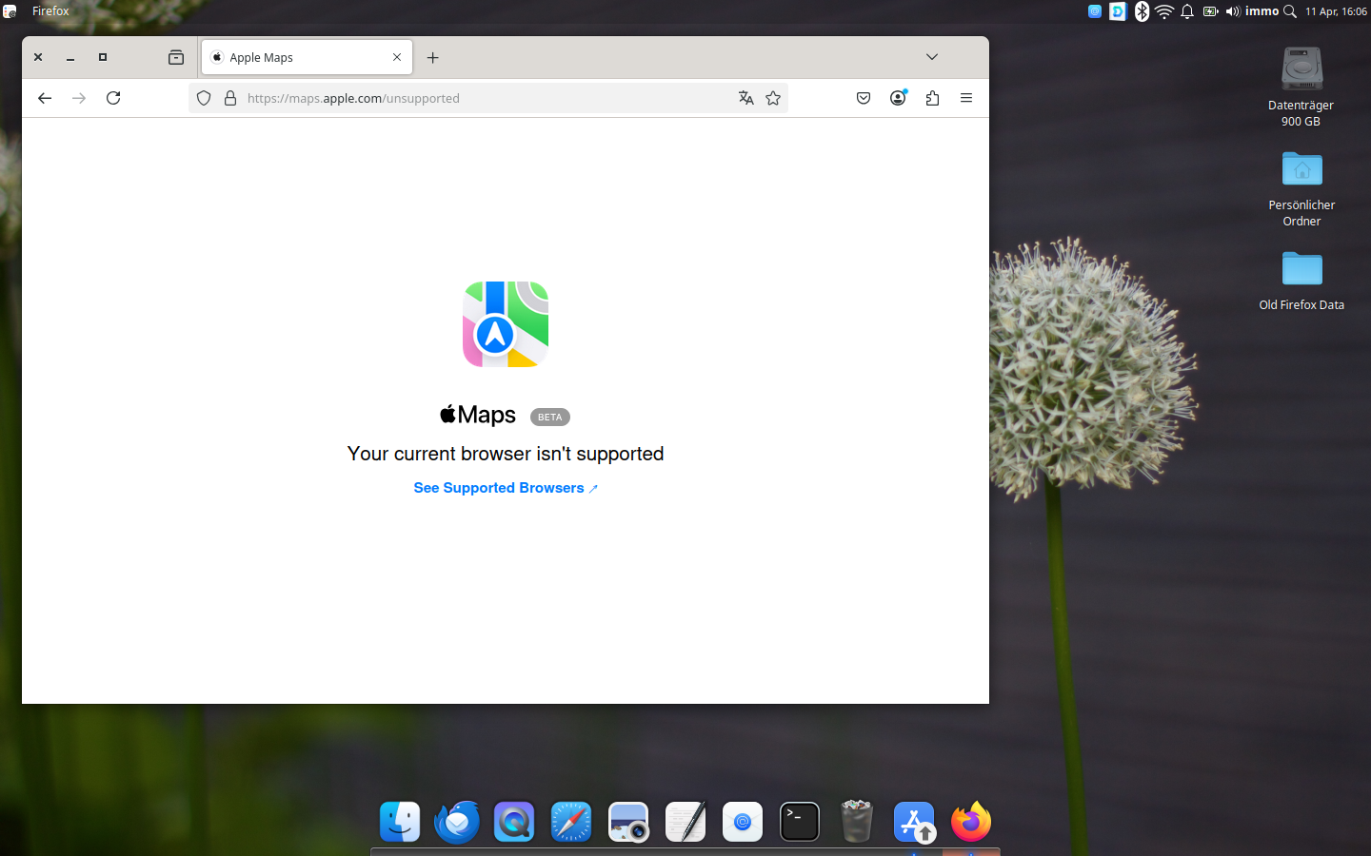Open the white mail stamp app in dock
The width and height of the screenshot is (1371, 856).
743,822
